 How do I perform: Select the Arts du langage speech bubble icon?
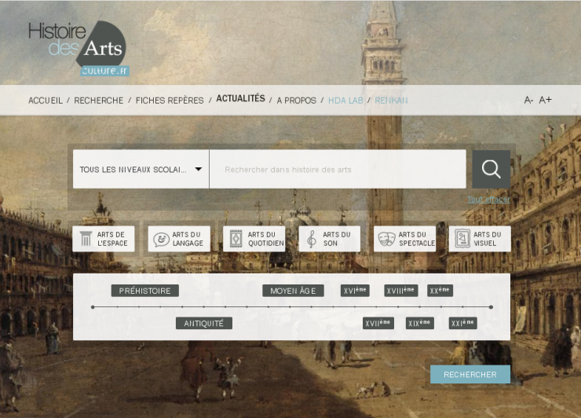click(x=161, y=239)
